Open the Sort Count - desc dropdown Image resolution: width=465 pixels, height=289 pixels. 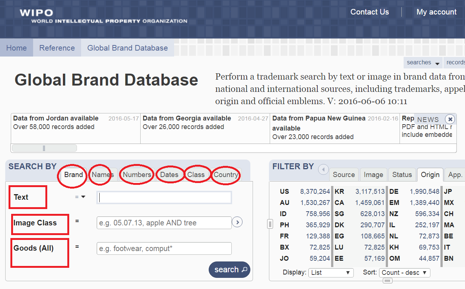tap(404, 273)
